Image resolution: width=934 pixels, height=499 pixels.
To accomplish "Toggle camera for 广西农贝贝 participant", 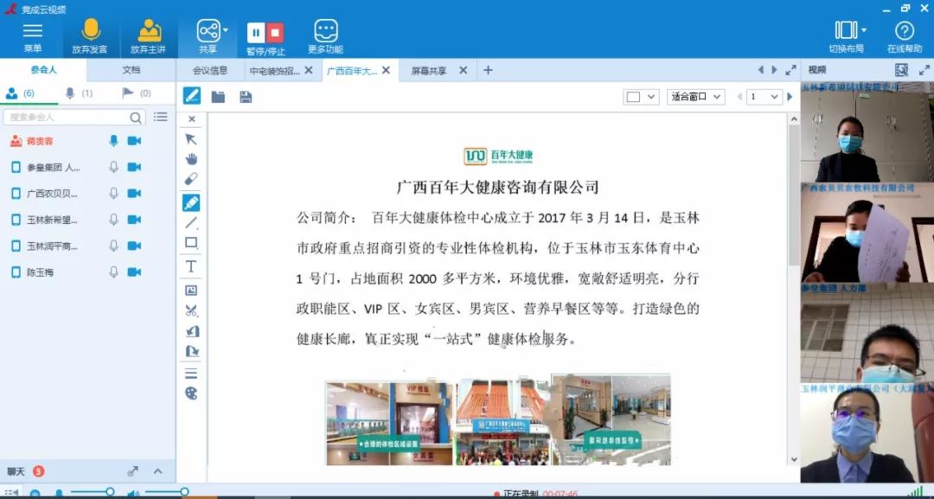I will coord(134,194).
